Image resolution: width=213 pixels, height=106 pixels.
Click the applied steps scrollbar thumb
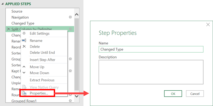(77, 54)
